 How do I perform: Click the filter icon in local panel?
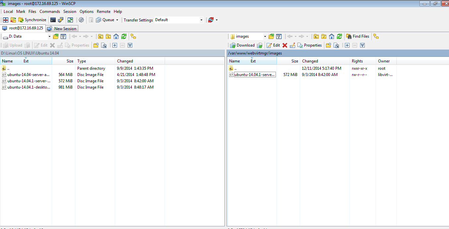click(x=63, y=36)
